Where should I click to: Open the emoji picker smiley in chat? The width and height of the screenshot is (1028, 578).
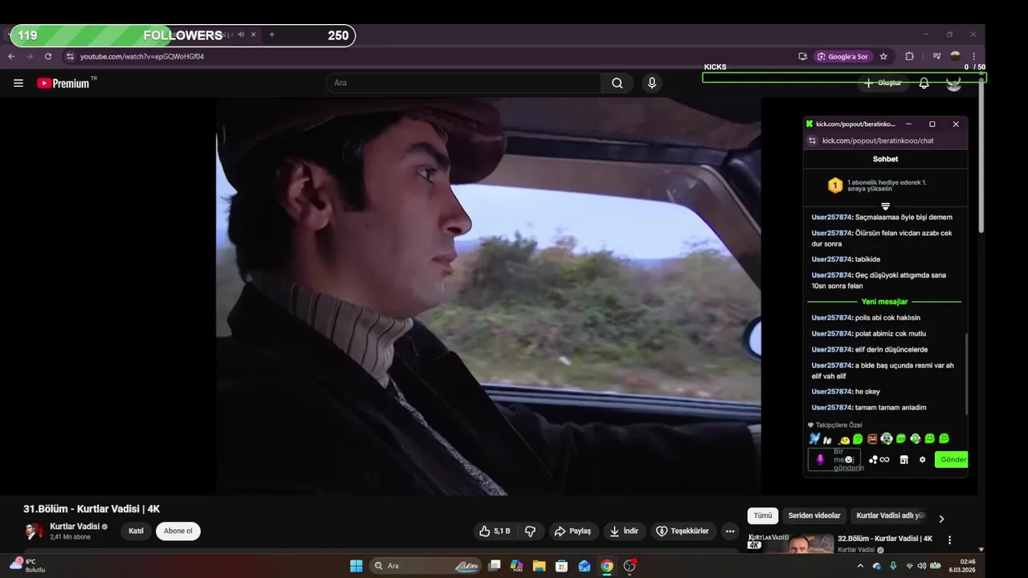[x=848, y=460]
